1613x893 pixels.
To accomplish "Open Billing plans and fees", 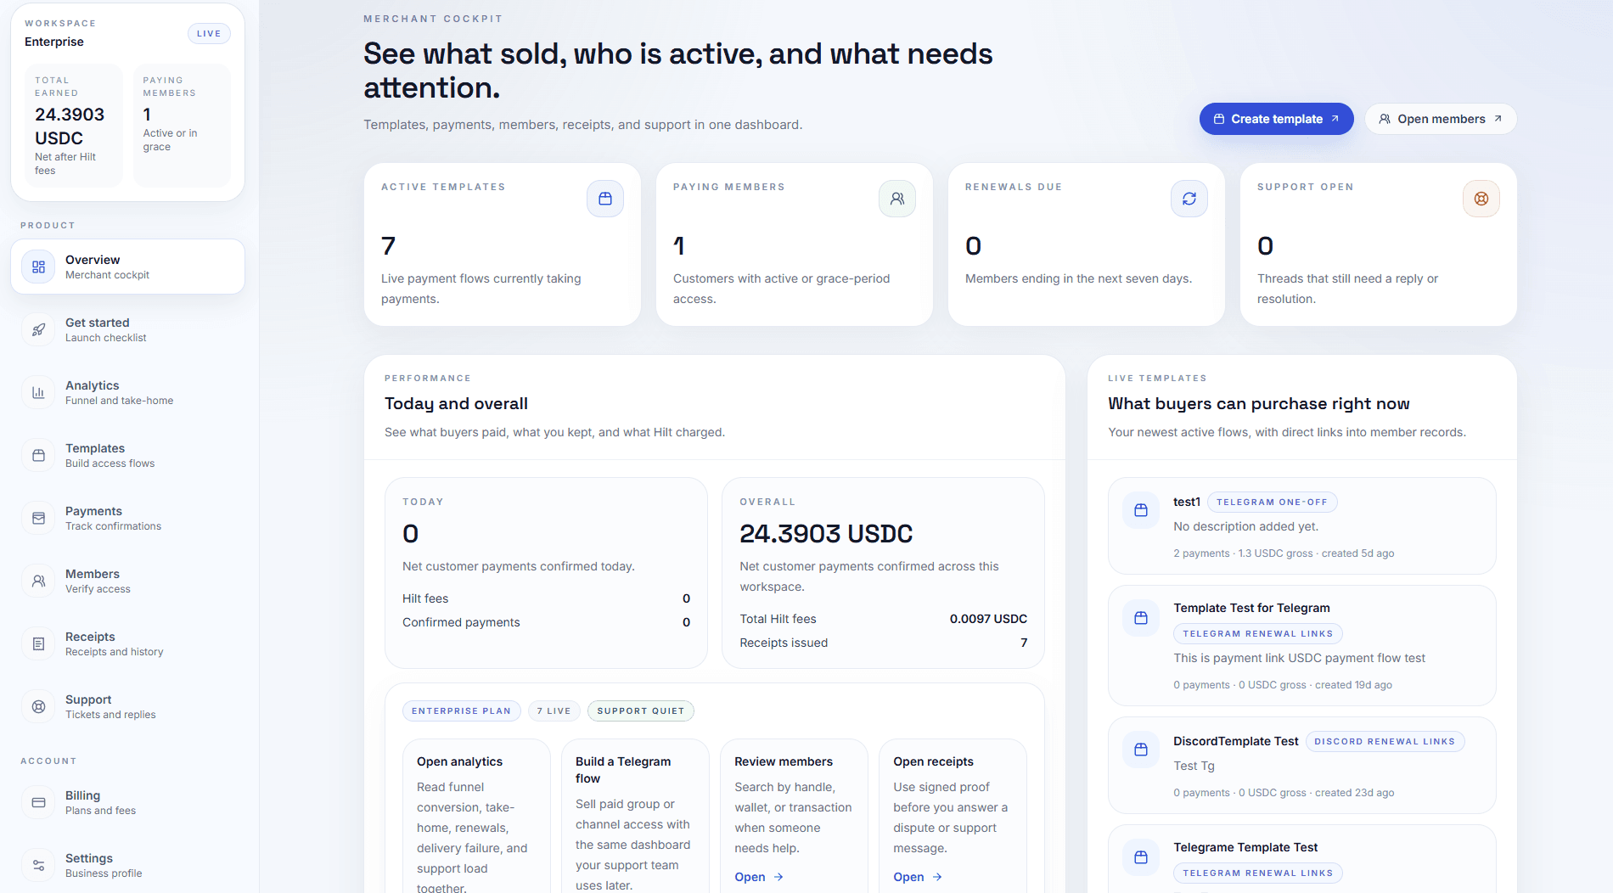I will 128,802.
